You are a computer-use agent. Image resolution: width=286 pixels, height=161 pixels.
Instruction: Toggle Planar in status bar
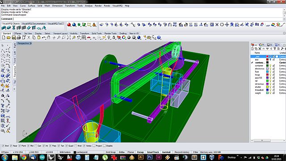(x=130, y=152)
